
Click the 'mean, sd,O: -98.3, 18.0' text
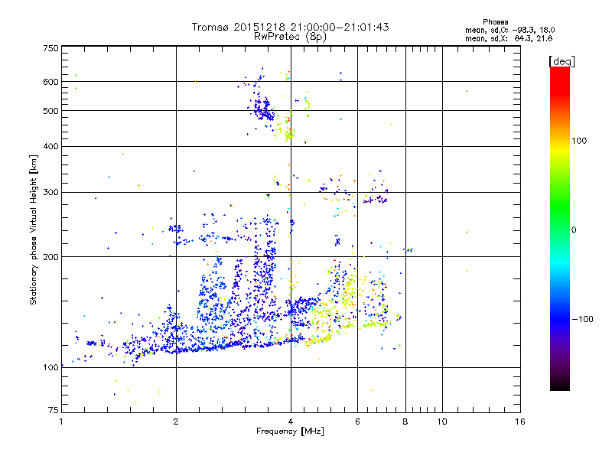[509, 30]
